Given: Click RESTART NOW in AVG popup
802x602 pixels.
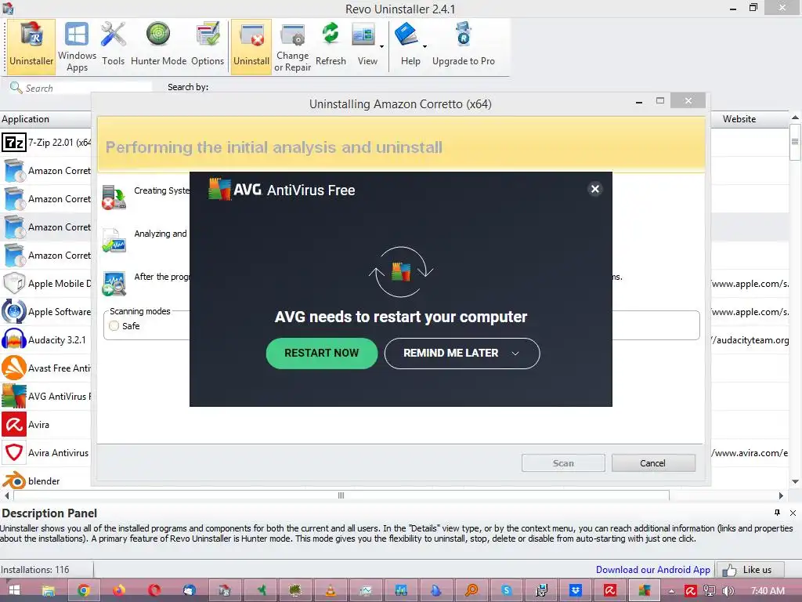Looking at the screenshot, I should tap(322, 354).
